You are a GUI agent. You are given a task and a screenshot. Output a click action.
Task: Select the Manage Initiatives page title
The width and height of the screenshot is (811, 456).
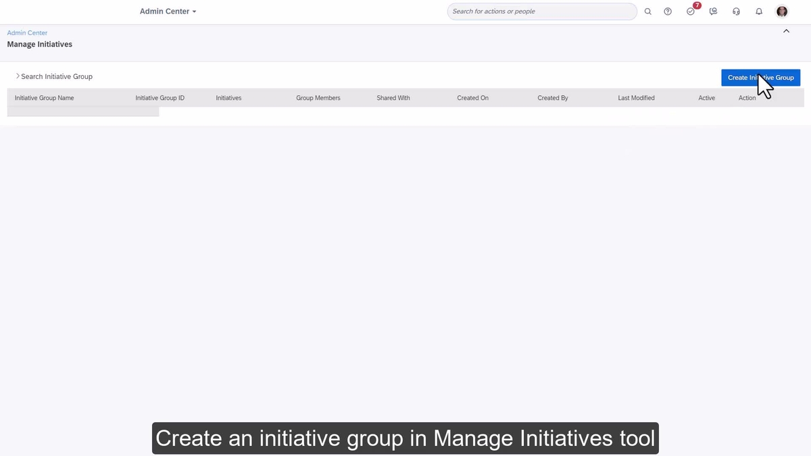(39, 44)
